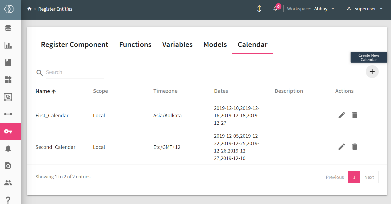This screenshot has height=204, width=391.
Task: Open the help question mark icon
Action: coord(8,199)
